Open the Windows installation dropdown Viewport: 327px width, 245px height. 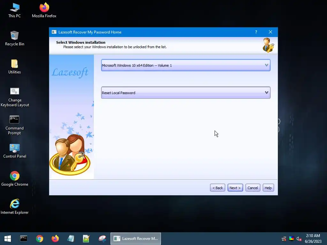point(186,65)
